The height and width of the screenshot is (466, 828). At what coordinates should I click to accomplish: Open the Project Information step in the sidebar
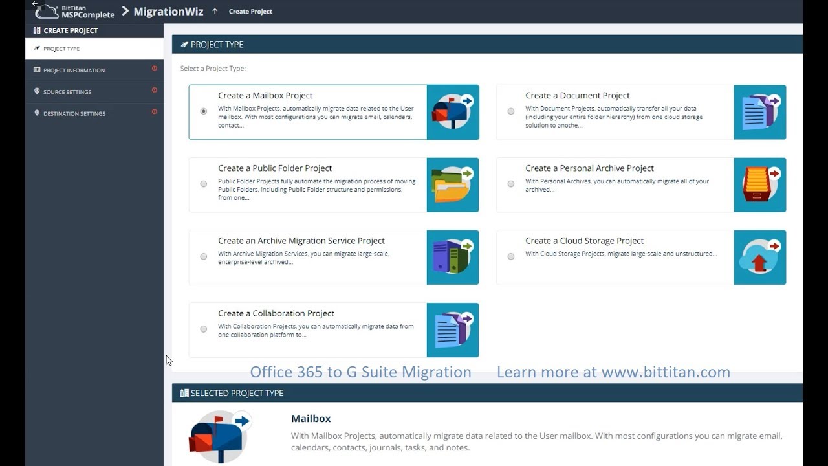(94, 70)
